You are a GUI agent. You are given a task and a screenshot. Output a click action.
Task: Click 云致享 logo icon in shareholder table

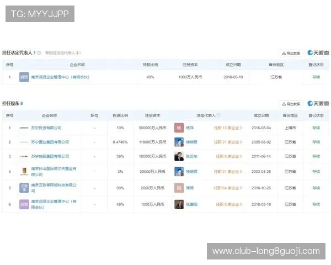pyautogui.click(x=24, y=188)
